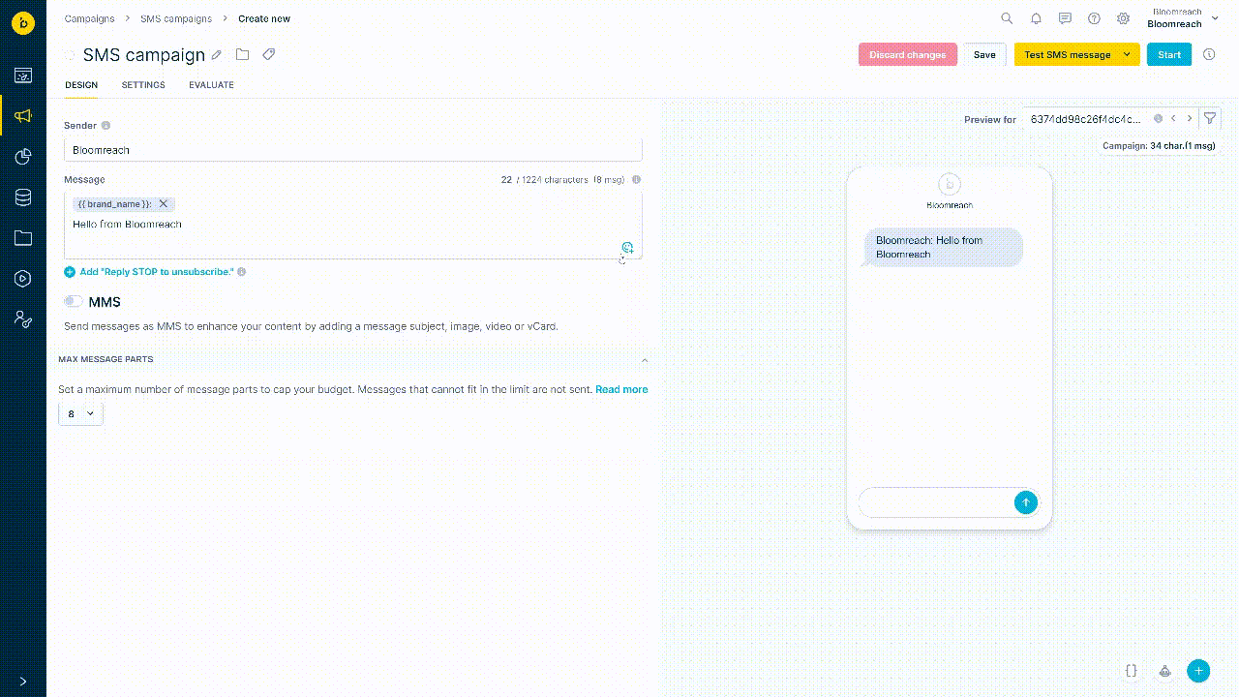This screenshot has height=697, width=1239.
Task: Click the Bloomreach logo in the sidebar
Action: coord(23,23)
